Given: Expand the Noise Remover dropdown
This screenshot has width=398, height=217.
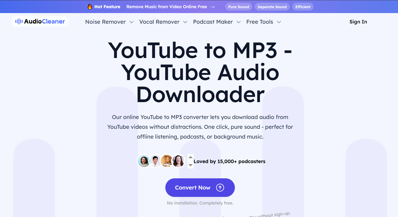Looking at the screenshot, I should [x=132, y=22].
